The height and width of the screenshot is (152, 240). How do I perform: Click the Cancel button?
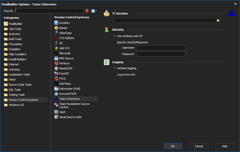199,146
